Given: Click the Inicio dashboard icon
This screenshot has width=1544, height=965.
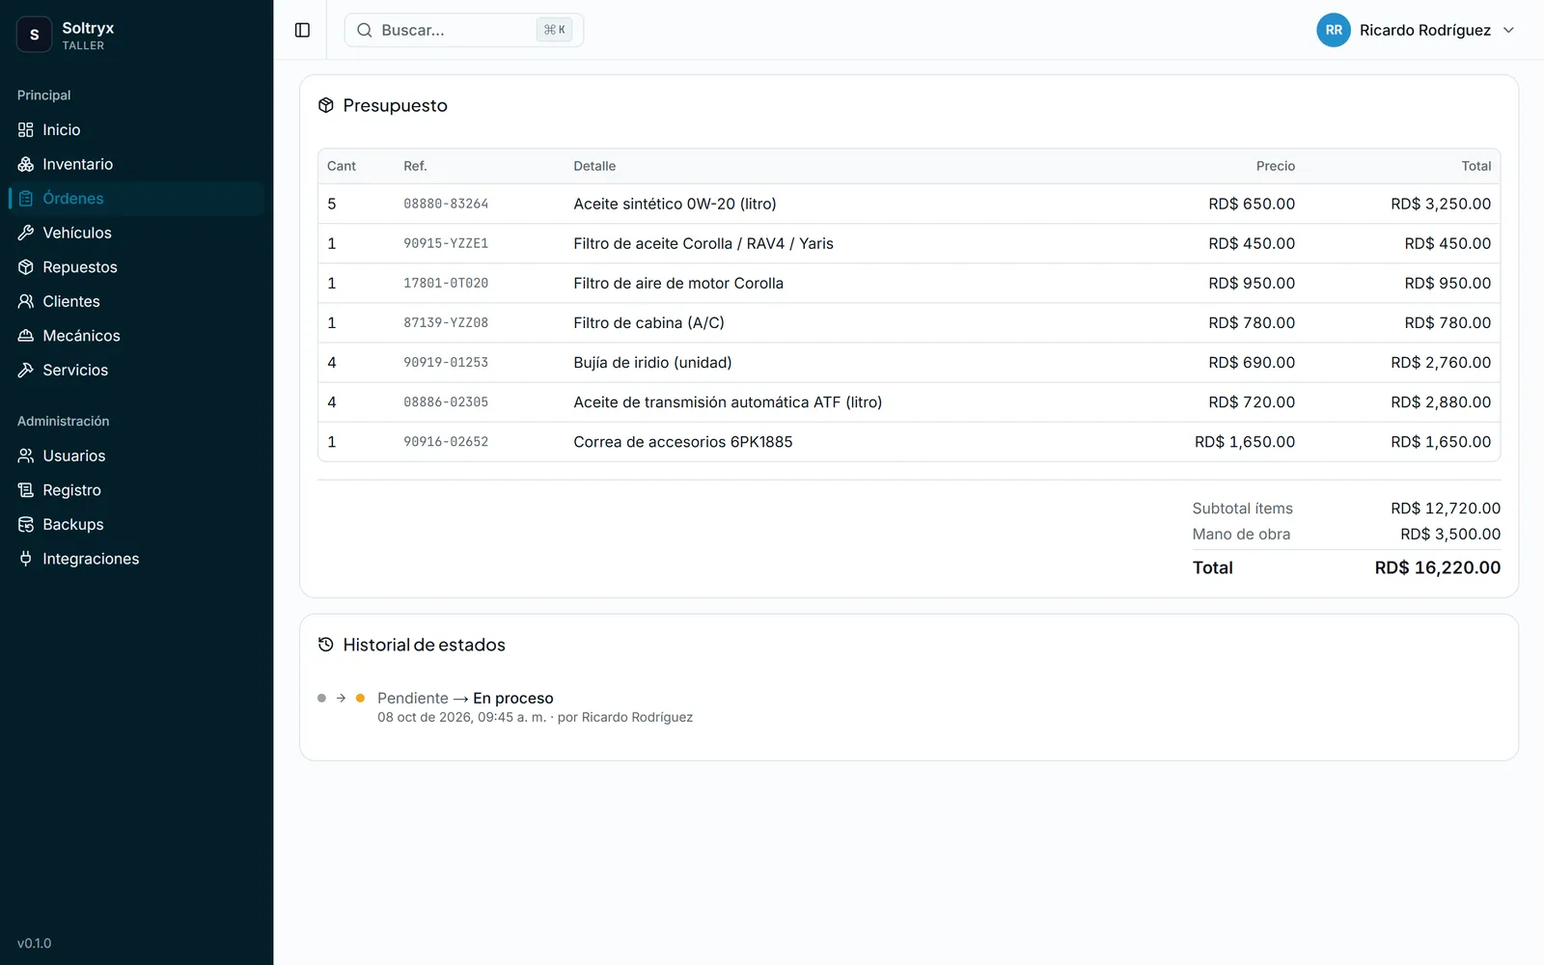Looking at the screenshot, I should tap(26, 129).
